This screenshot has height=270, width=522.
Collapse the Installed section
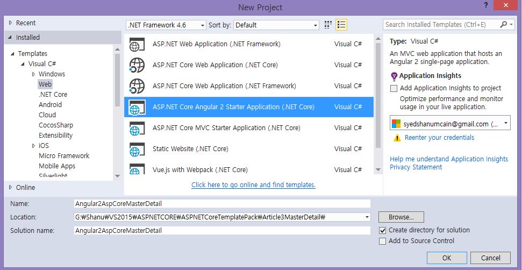[10, 38]
